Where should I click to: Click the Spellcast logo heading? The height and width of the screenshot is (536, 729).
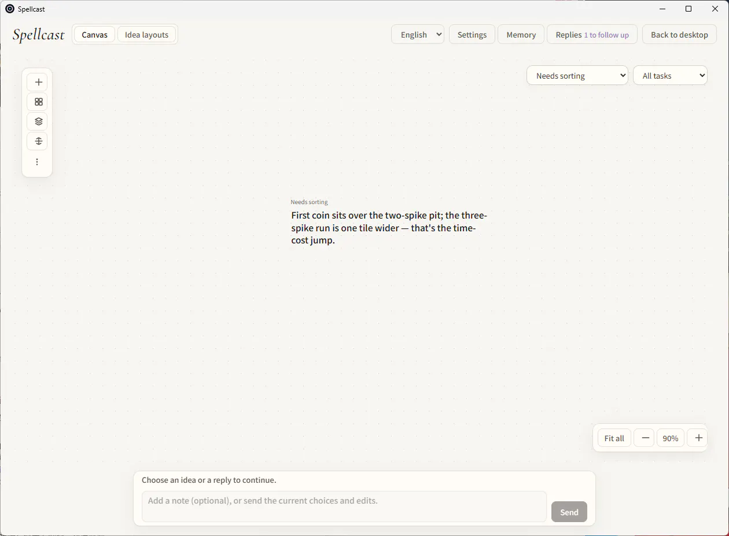coord(38,35)
